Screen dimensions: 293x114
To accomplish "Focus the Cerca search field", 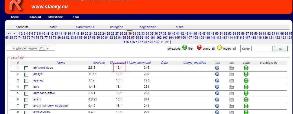I will [262, 49].
